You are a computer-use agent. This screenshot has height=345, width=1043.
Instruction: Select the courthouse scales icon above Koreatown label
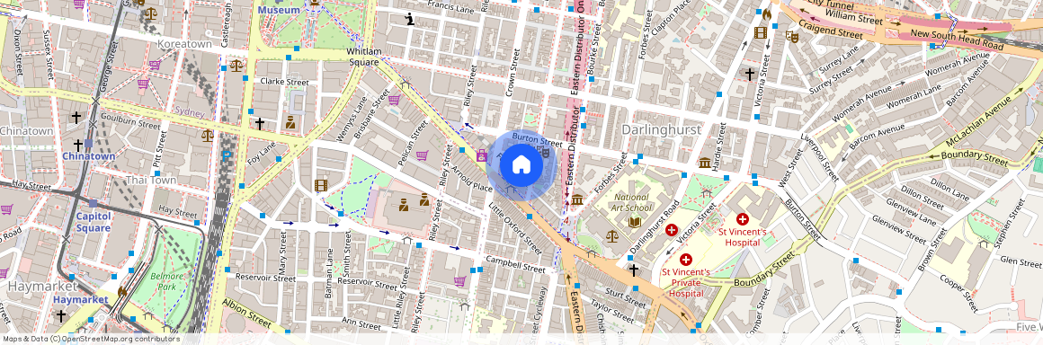pos(151,13)
